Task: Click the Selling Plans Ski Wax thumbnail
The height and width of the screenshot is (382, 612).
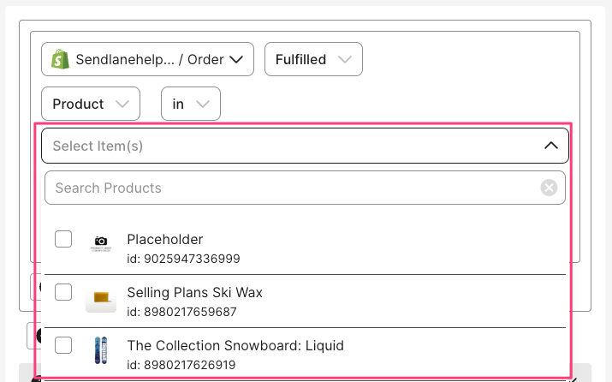Action: coord(101,297)
